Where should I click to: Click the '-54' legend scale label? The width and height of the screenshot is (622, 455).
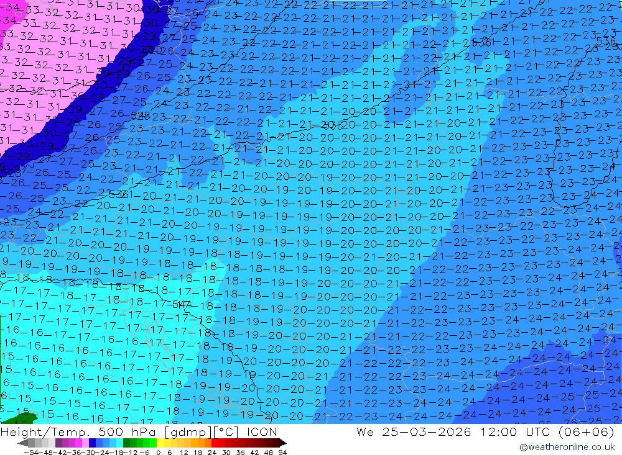[31, 453]
